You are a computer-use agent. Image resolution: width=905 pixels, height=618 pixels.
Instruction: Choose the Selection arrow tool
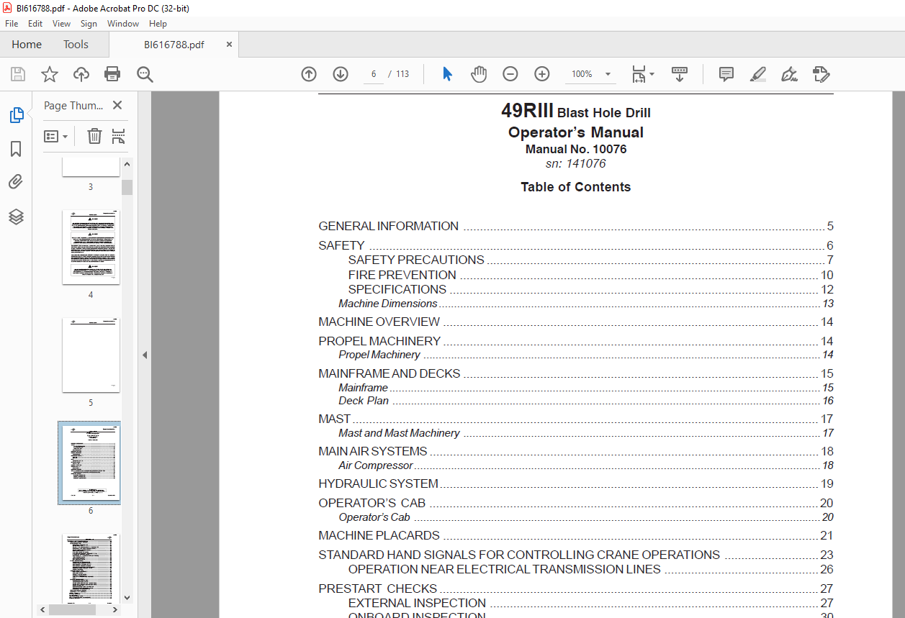pyautogui.click(x=447, y=74)
